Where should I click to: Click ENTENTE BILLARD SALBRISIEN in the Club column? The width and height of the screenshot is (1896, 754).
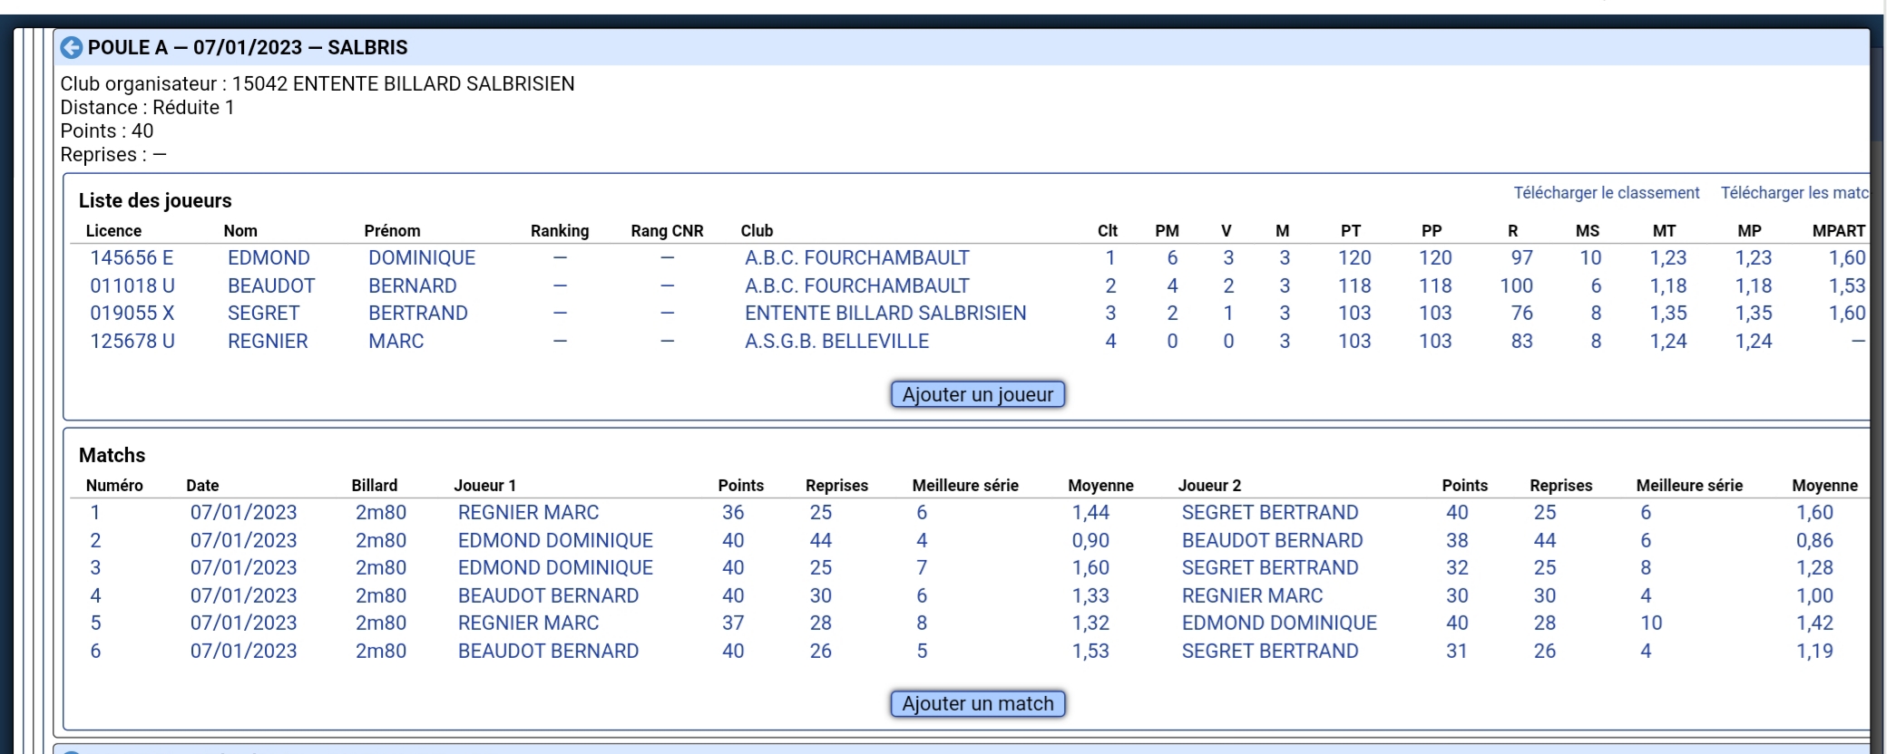pos(885,314)
